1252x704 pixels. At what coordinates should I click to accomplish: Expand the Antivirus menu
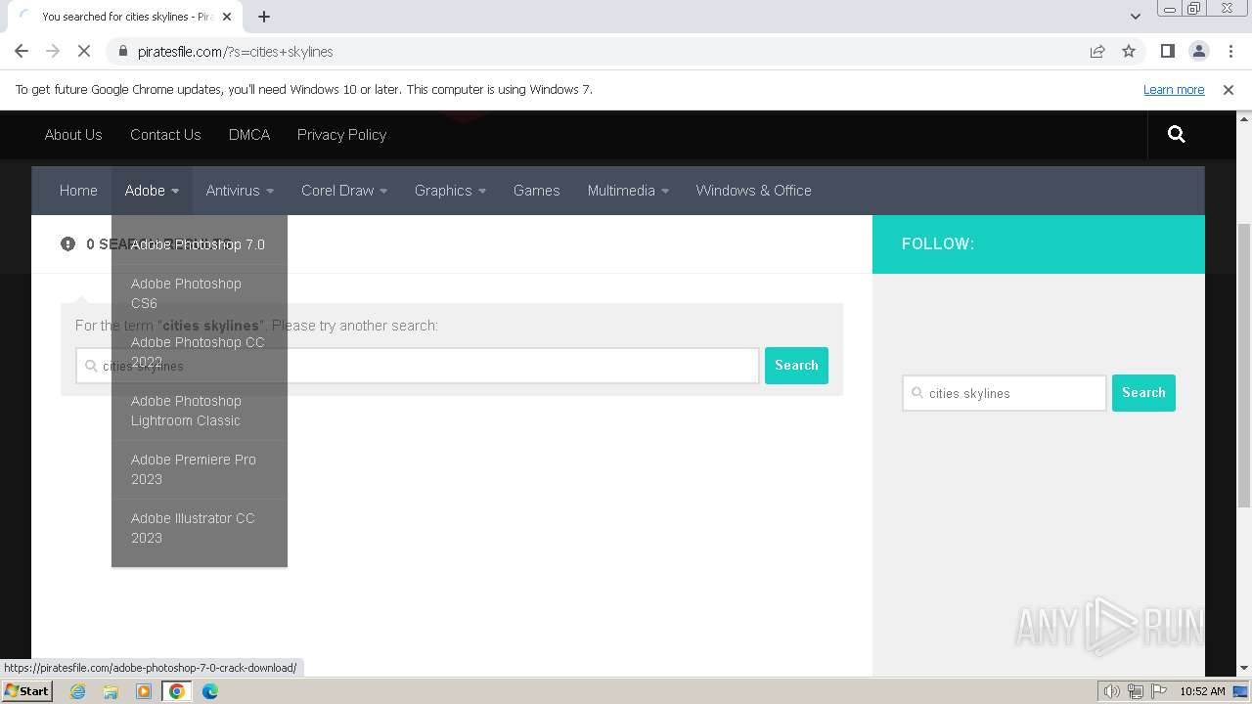coord(240,191)
